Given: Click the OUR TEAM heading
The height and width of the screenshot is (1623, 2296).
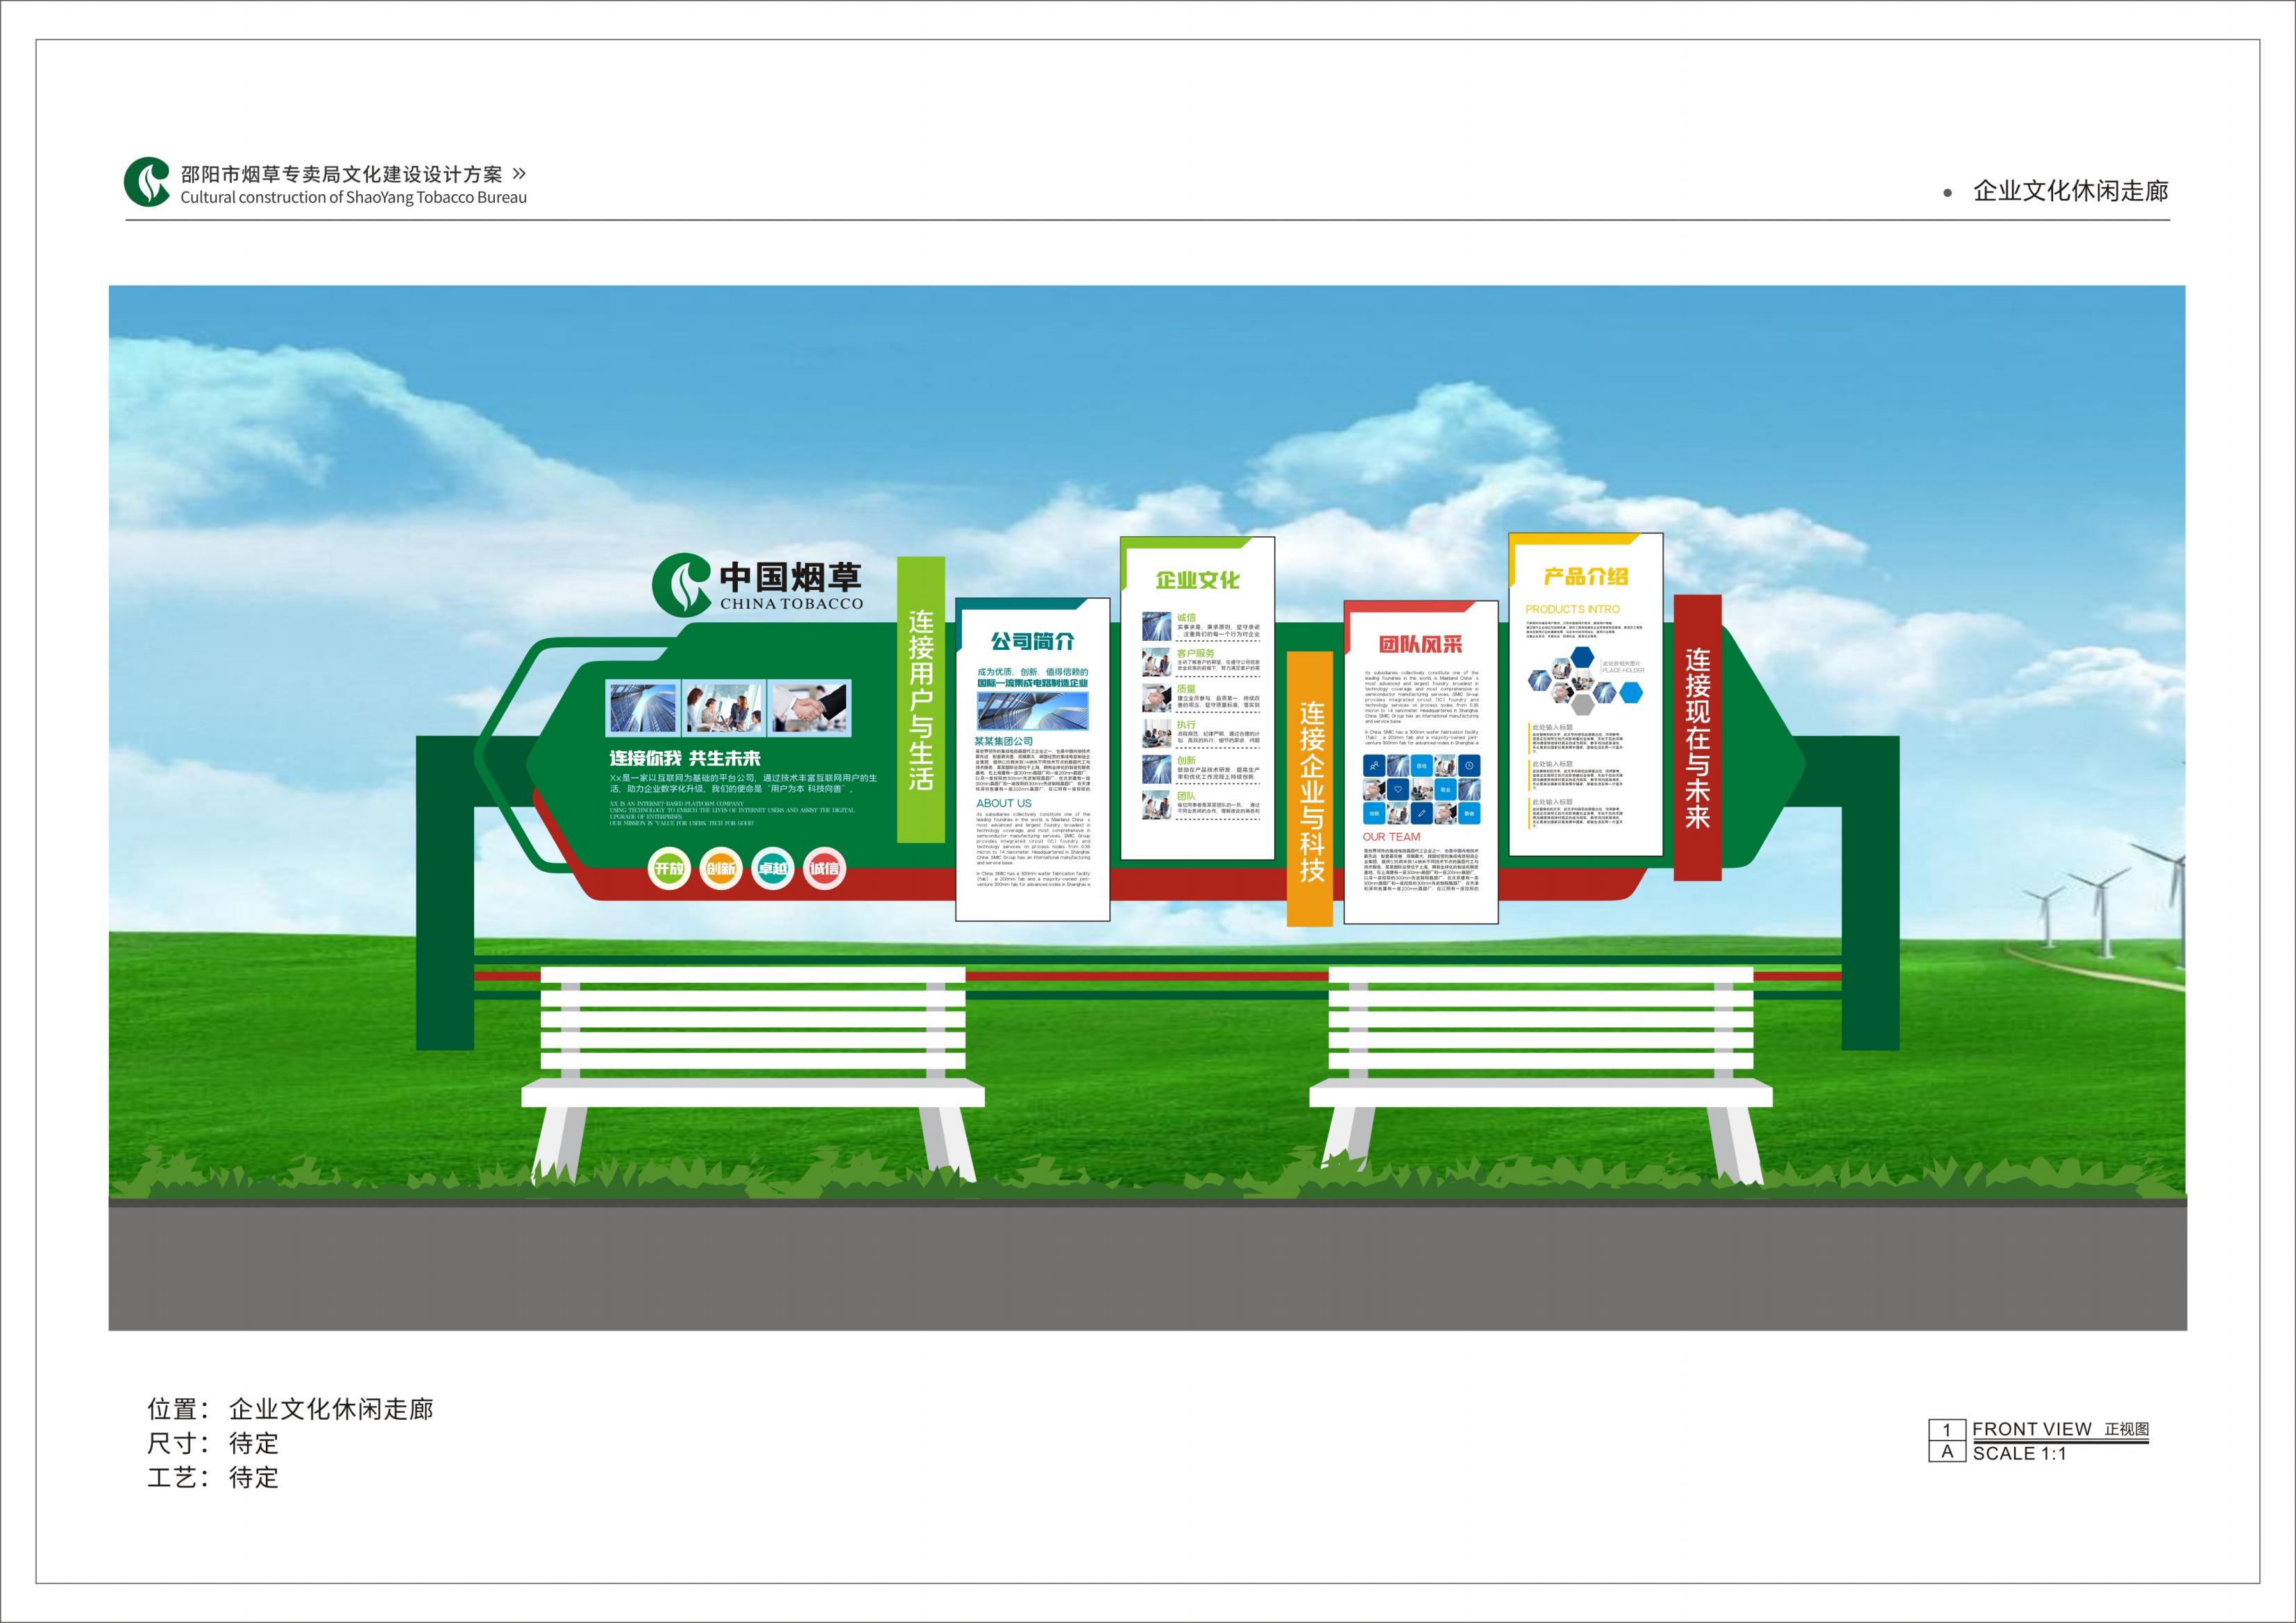Looking at the screenshot, I should (x=1391, y=836).
